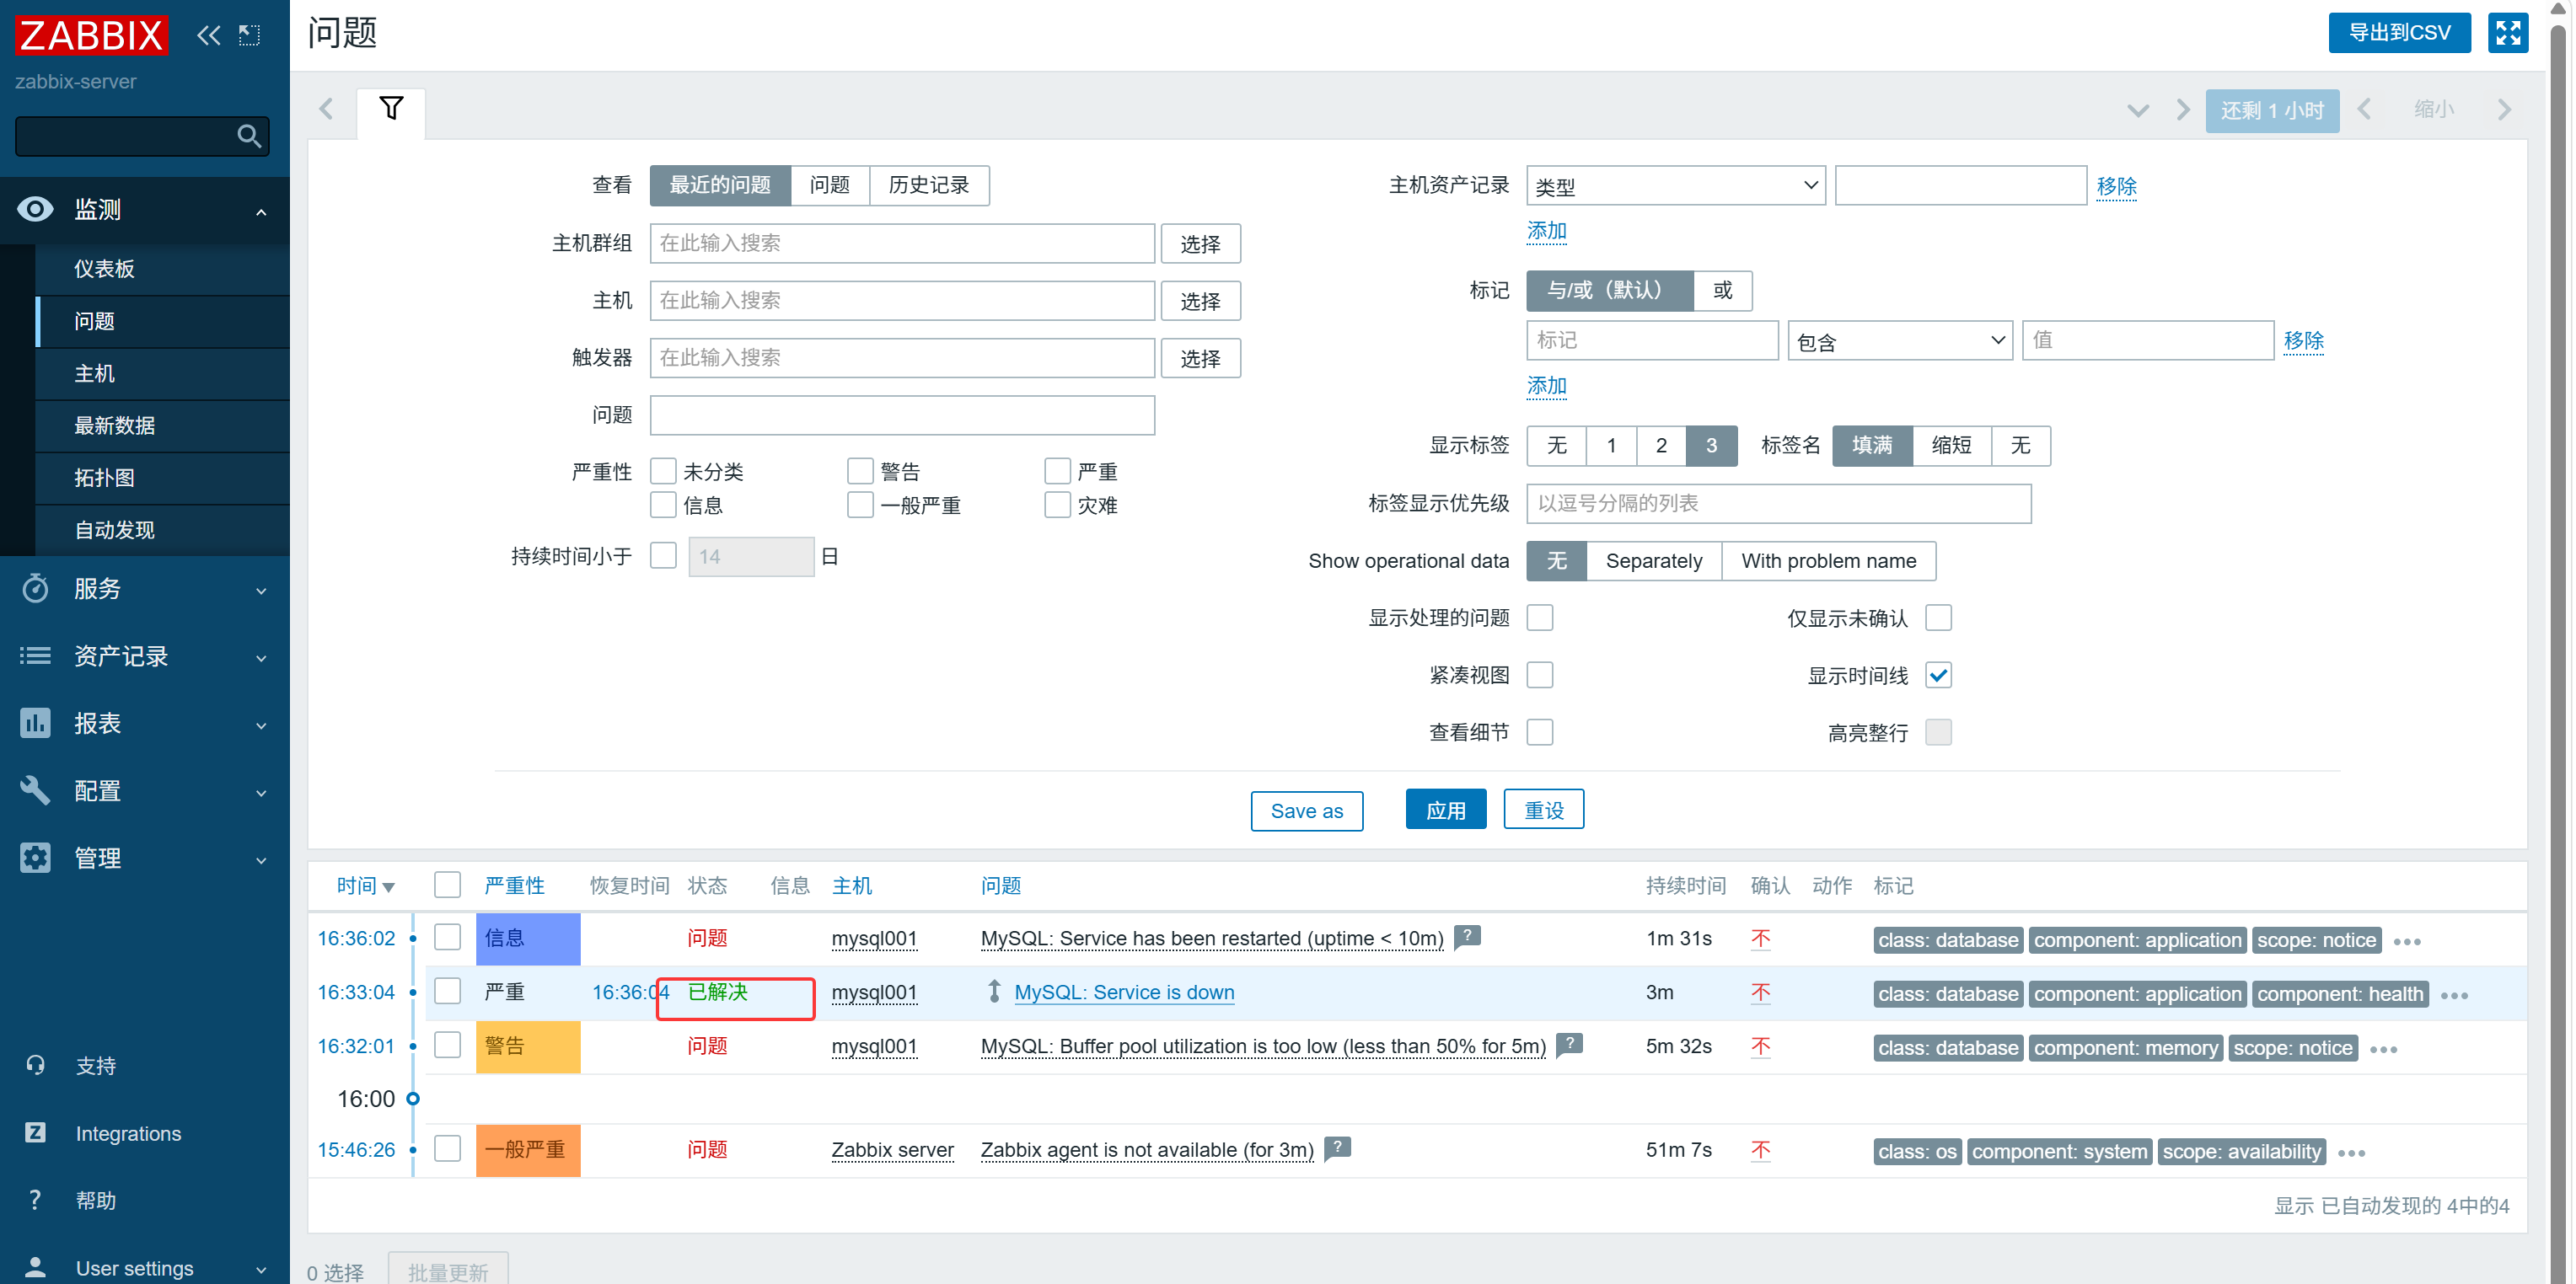Image resolution: width=2576 pixels, height=1284 pixels.
Task: Check the 未分类 severity checkbox
Action: point(663,471)
